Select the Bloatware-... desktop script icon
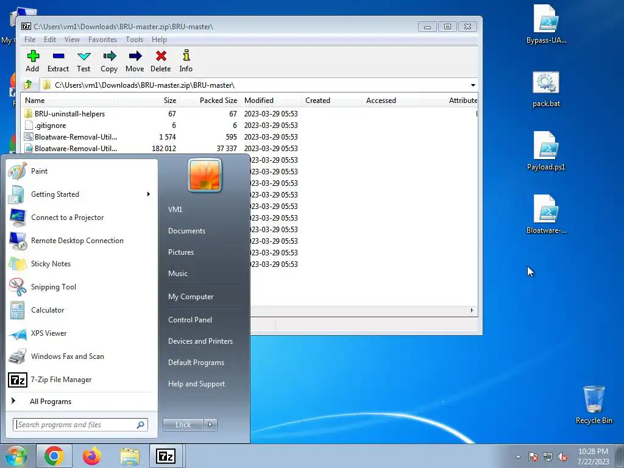 (546, 214)
